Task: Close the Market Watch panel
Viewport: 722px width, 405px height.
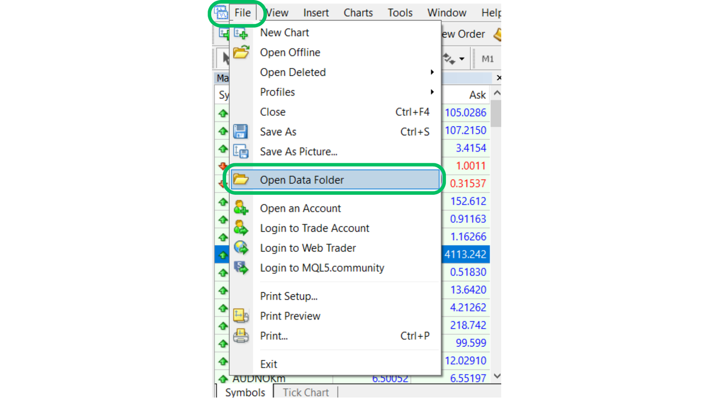Action: click(x=498, y=78)
